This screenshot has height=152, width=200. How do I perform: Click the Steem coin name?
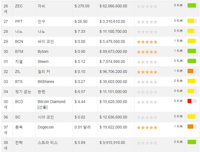tap(43, 62)
